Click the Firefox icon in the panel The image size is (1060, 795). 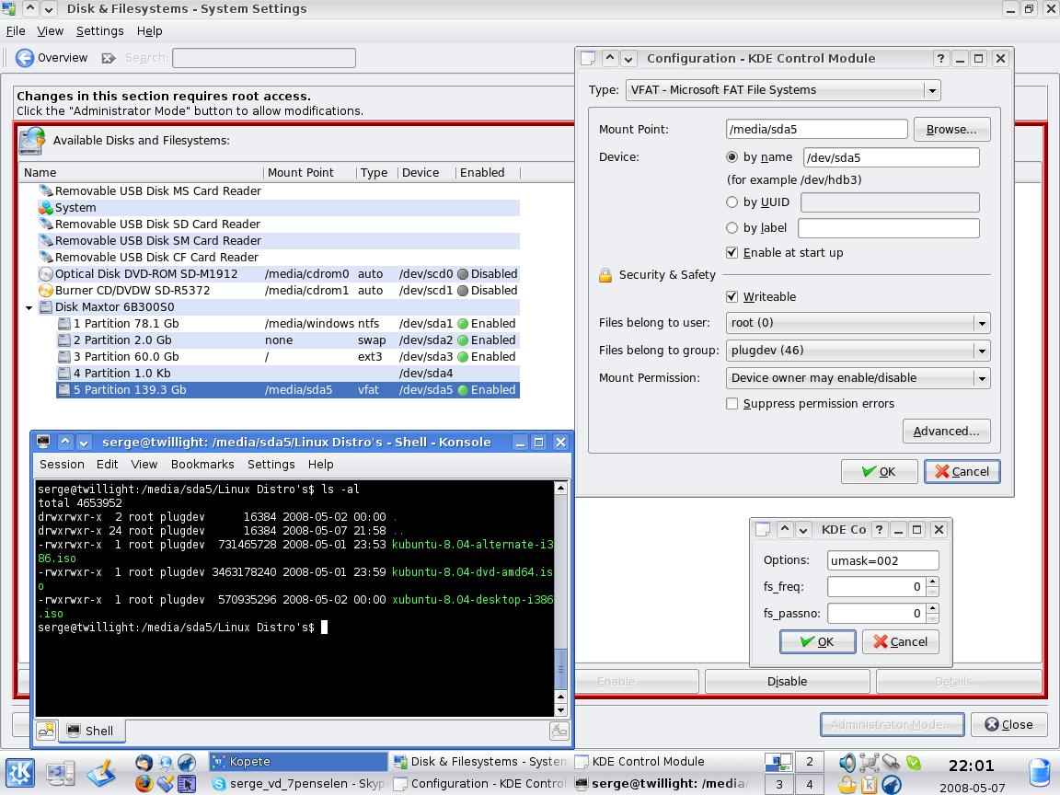point(144,783)
